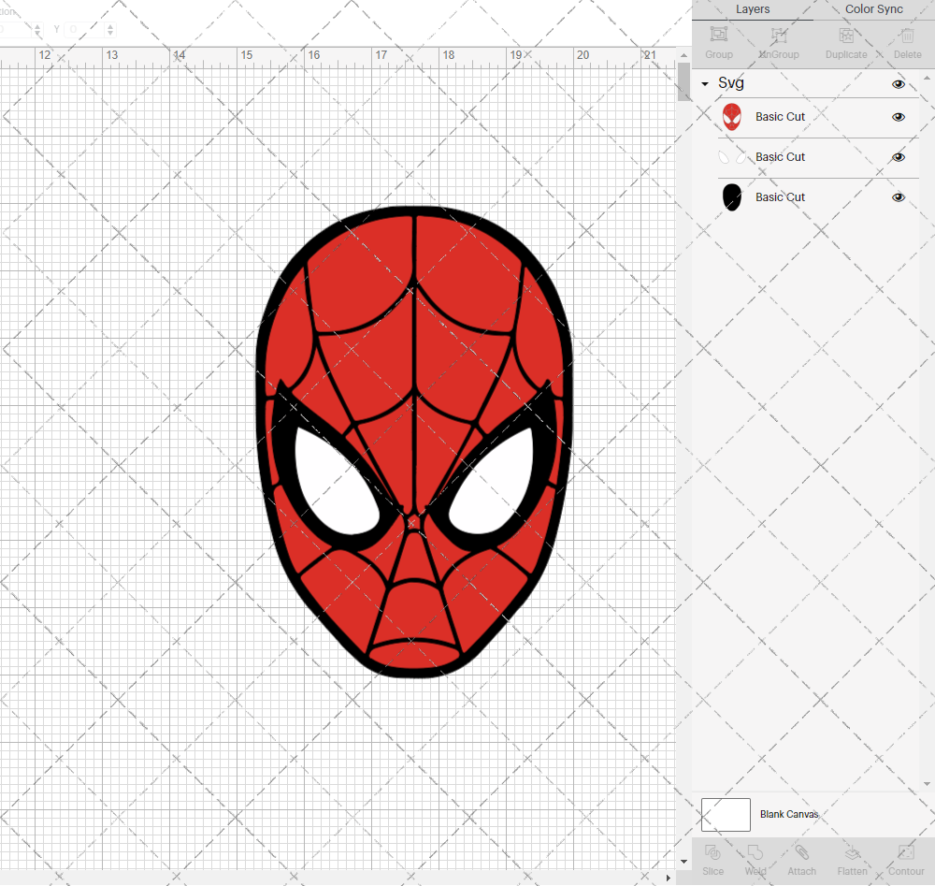Click the Blank Canvas label
Screen dimensions: 935x886
pyautogui.click(x=789, y=814)
